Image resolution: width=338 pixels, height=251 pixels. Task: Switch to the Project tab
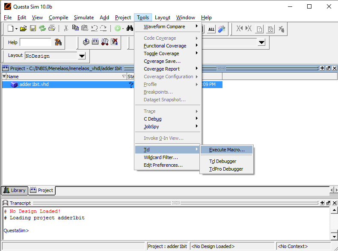[x=42, y=190]
